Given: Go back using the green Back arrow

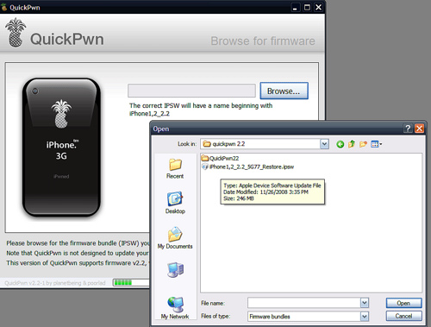Looking at the screenshot, I should pyautogui.click(x=340, y=144).
